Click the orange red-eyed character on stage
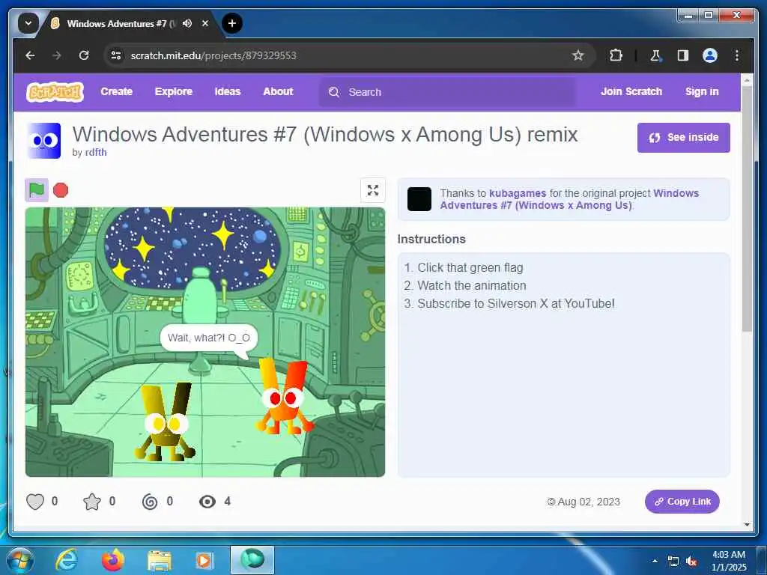Viewport: 767px width, 575px height. click(x=285, y=397)
